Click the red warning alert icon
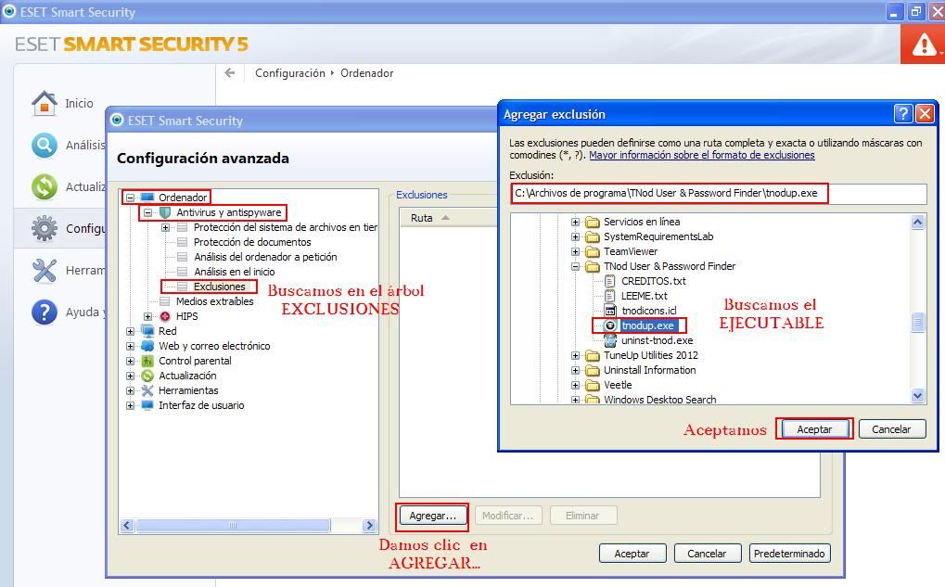 (924, 45)
